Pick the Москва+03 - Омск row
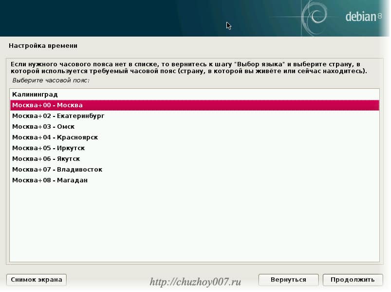391x292 pixels. pos(194,127)
